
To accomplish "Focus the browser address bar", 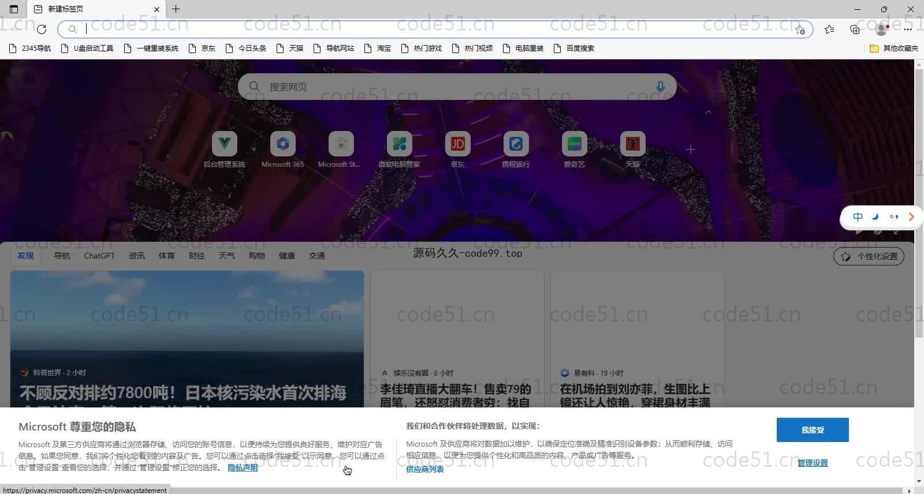I will (435, 29).
